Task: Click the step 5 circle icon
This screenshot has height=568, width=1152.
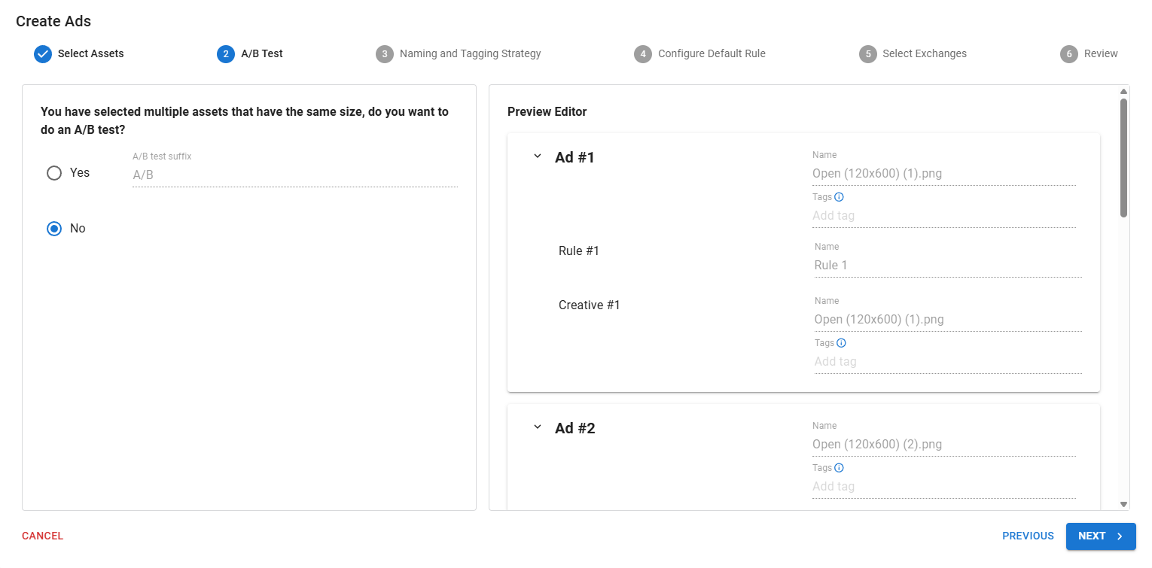Action: [867, 54]
